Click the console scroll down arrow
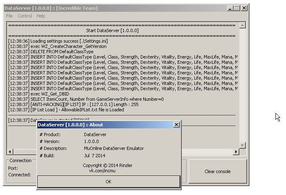286x195 pixels. pyautogui.click(x=243, y=145)
